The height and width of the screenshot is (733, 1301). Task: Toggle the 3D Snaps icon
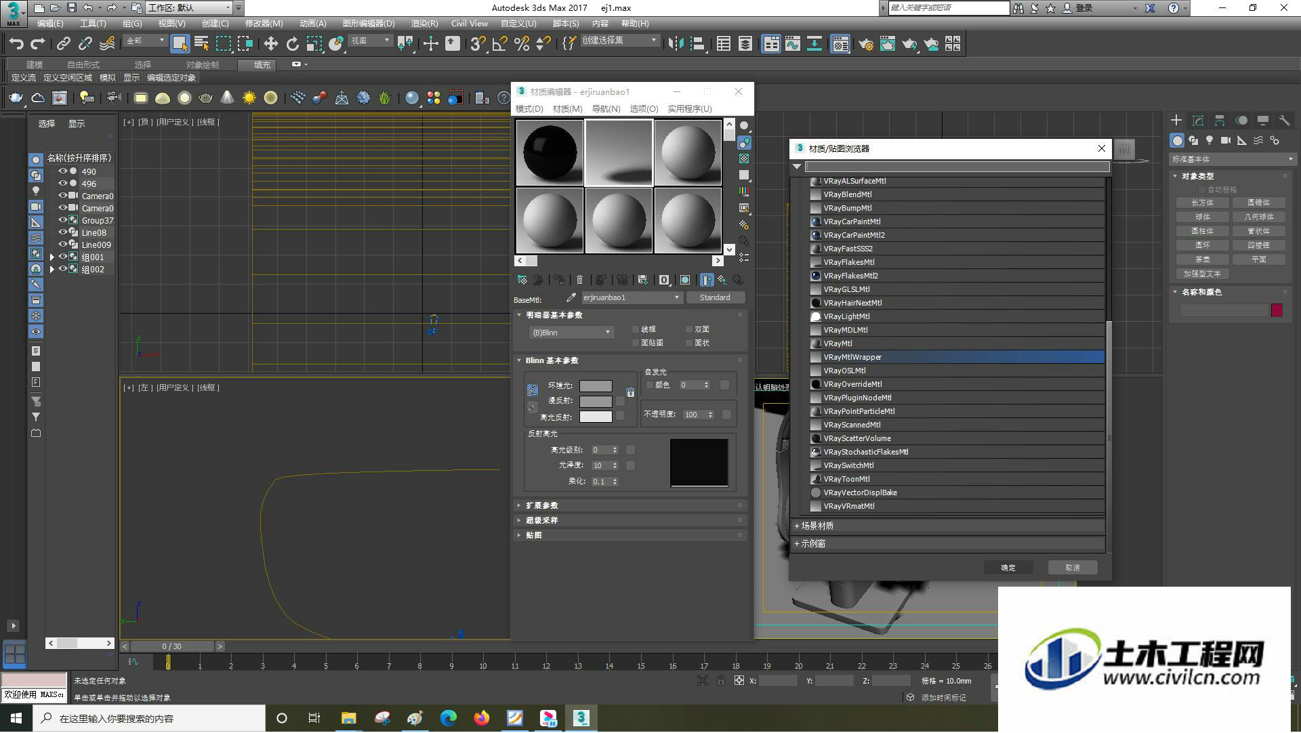(x=478, y=44)
